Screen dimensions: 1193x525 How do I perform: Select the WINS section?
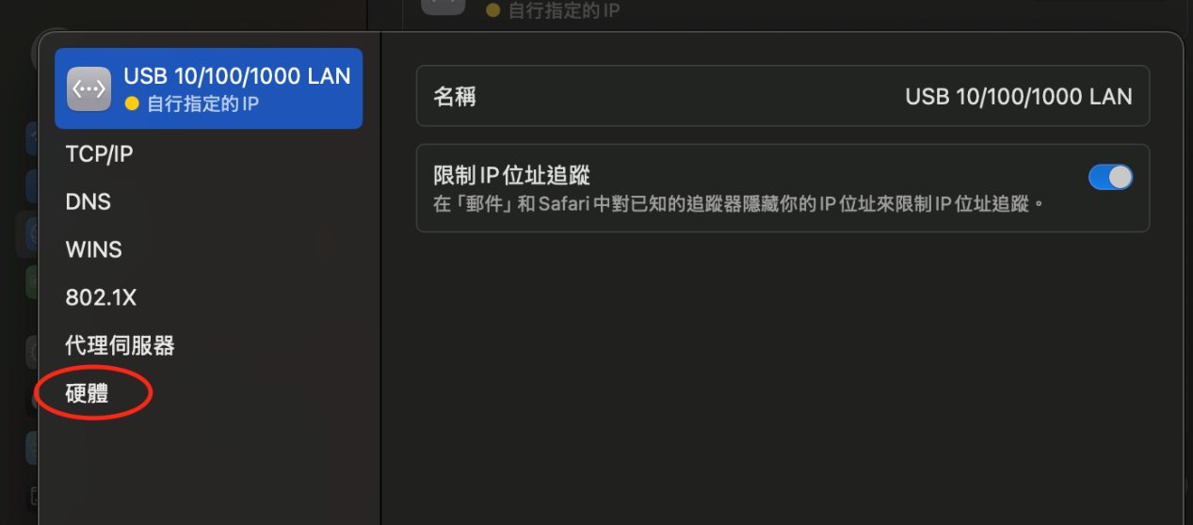coord(93,249)
